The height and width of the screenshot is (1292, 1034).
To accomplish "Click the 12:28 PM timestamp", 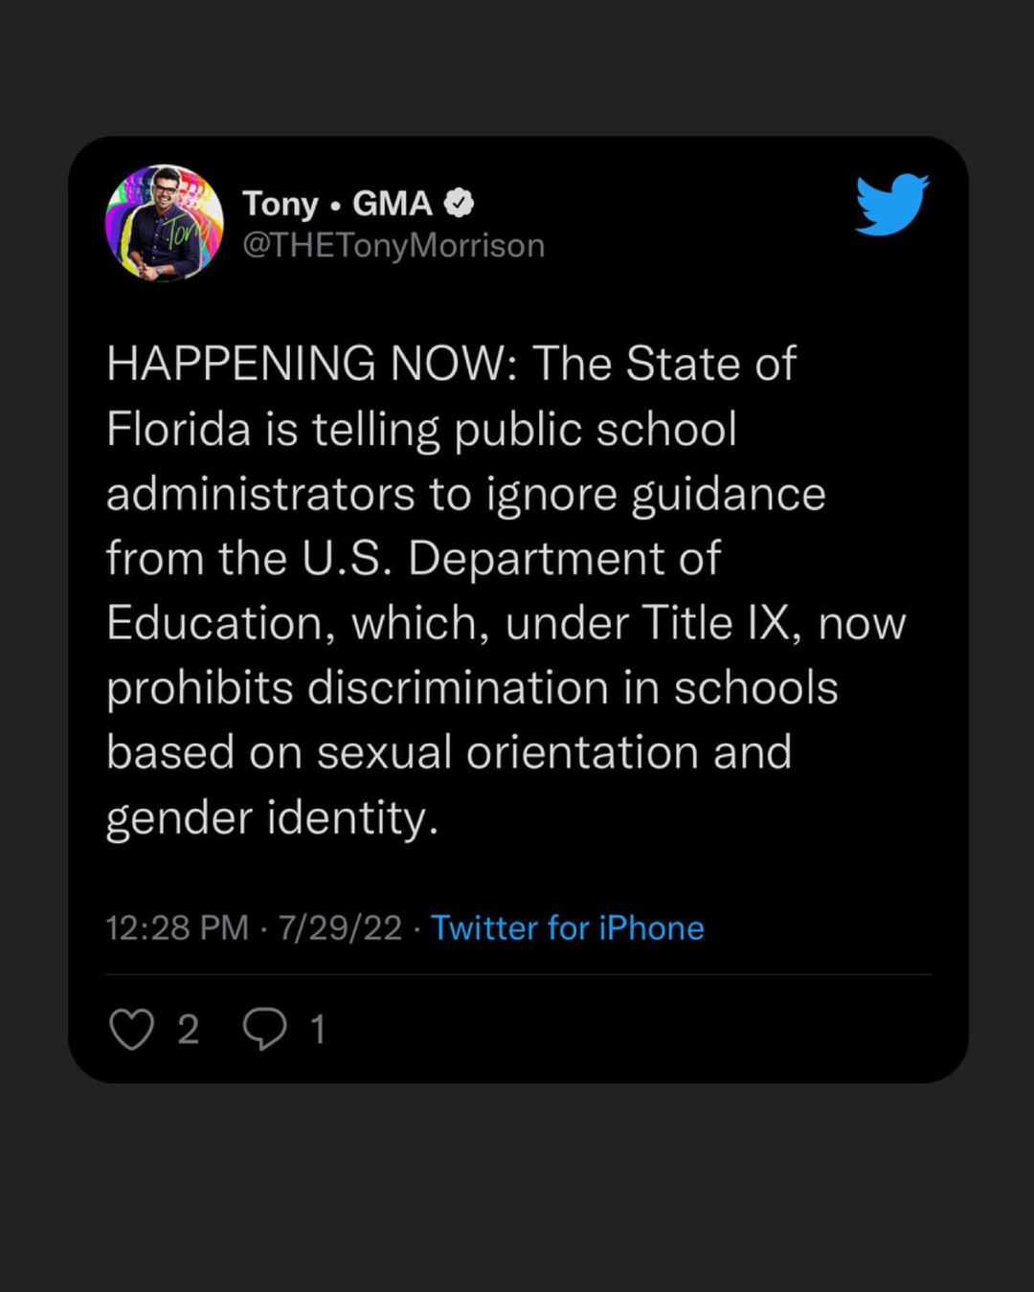I will point(177,927).
